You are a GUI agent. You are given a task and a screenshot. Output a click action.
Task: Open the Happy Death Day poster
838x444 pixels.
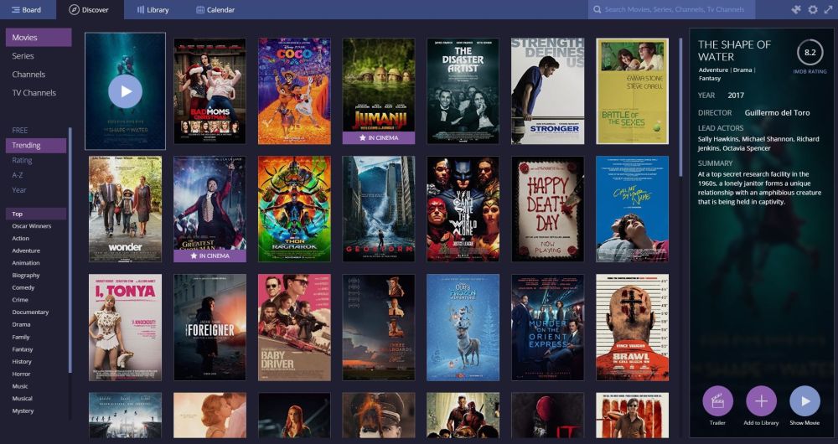(548, 209)
